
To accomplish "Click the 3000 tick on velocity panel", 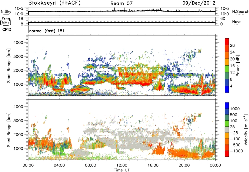I will pyautogui.click(x=18, y=120).
